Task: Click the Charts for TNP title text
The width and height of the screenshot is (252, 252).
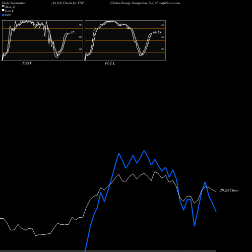Action: (74, 3)
